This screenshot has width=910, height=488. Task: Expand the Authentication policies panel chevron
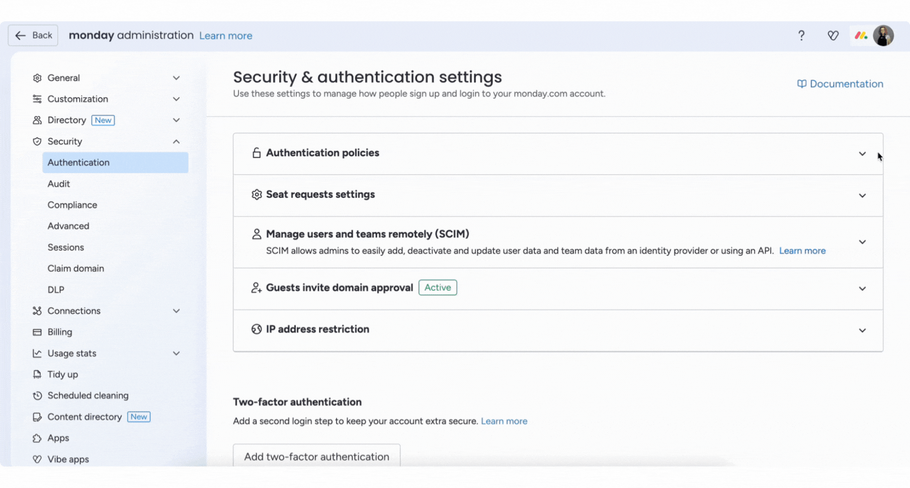point(862,154)
